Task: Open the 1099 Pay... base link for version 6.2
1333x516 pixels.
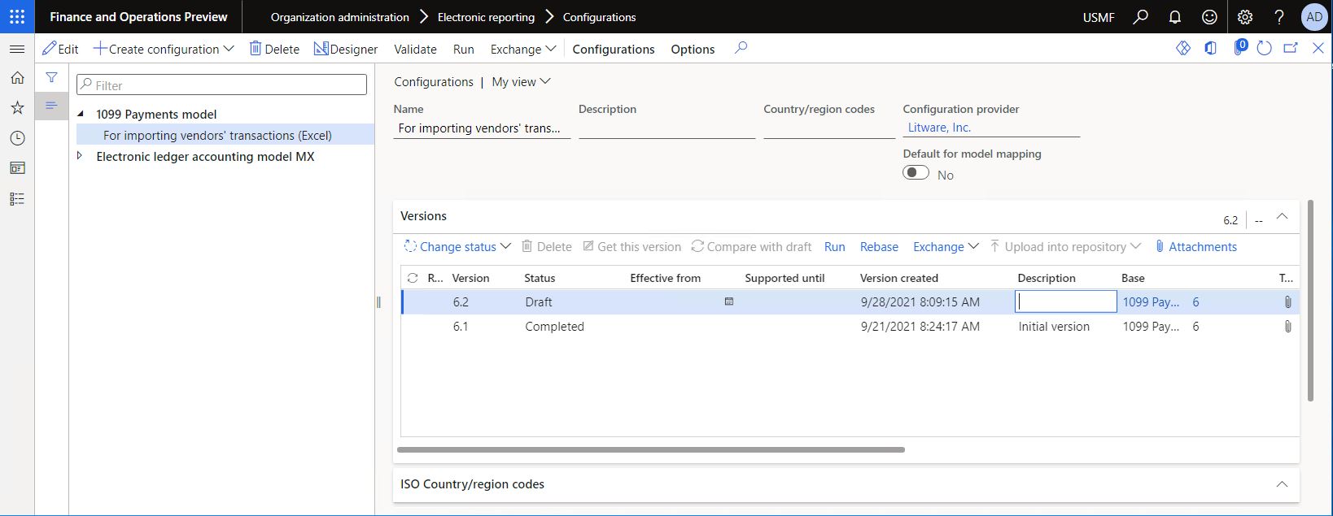Action: [x=1151, y=301]
